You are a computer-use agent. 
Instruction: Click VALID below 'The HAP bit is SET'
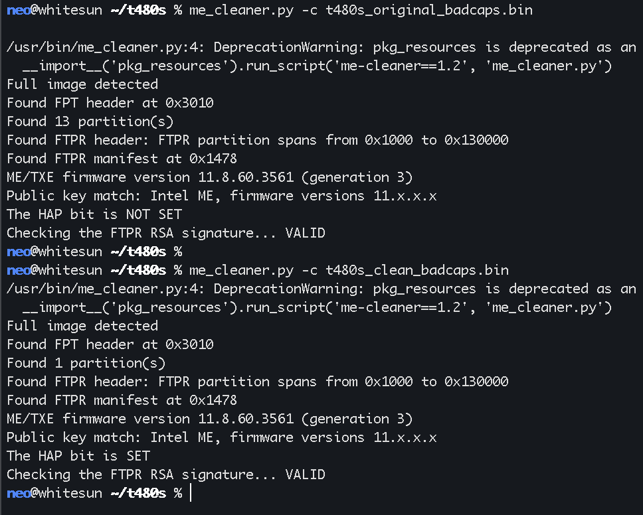305,475
